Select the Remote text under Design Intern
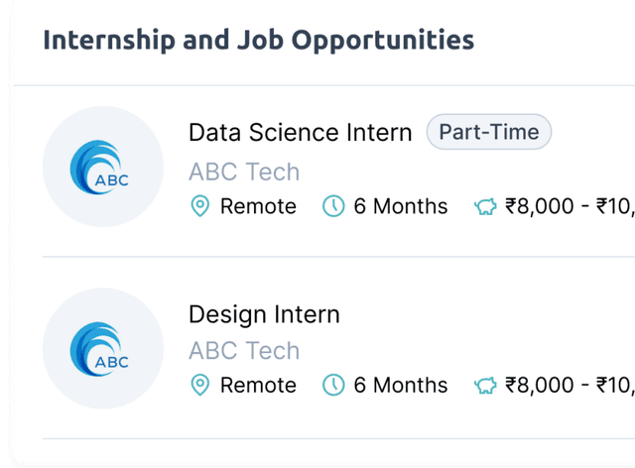 click(258, 385)
